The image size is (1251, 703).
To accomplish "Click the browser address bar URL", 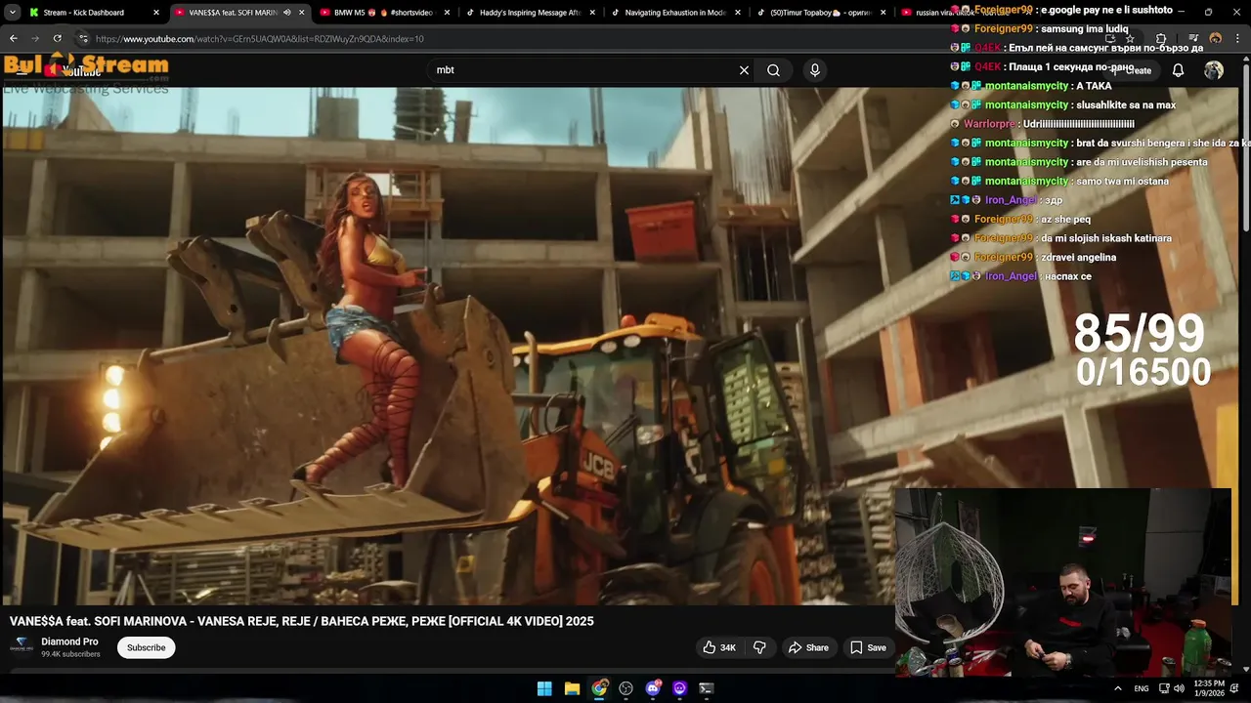I will point(260,39).
